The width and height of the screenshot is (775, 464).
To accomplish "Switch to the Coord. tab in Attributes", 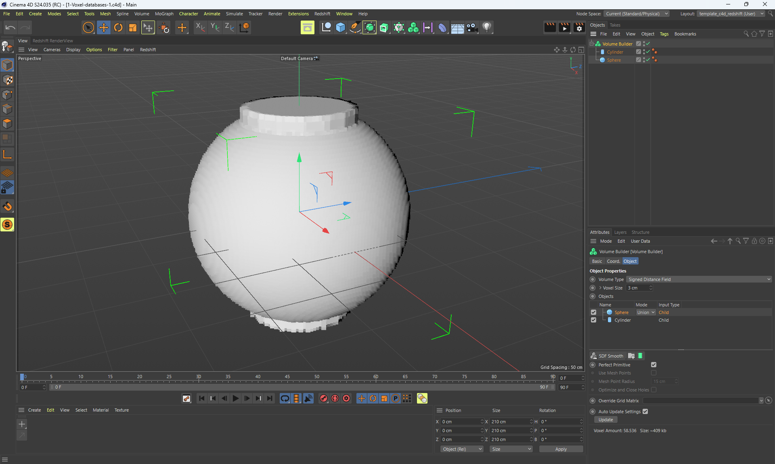I will click(x=613, y=261).
